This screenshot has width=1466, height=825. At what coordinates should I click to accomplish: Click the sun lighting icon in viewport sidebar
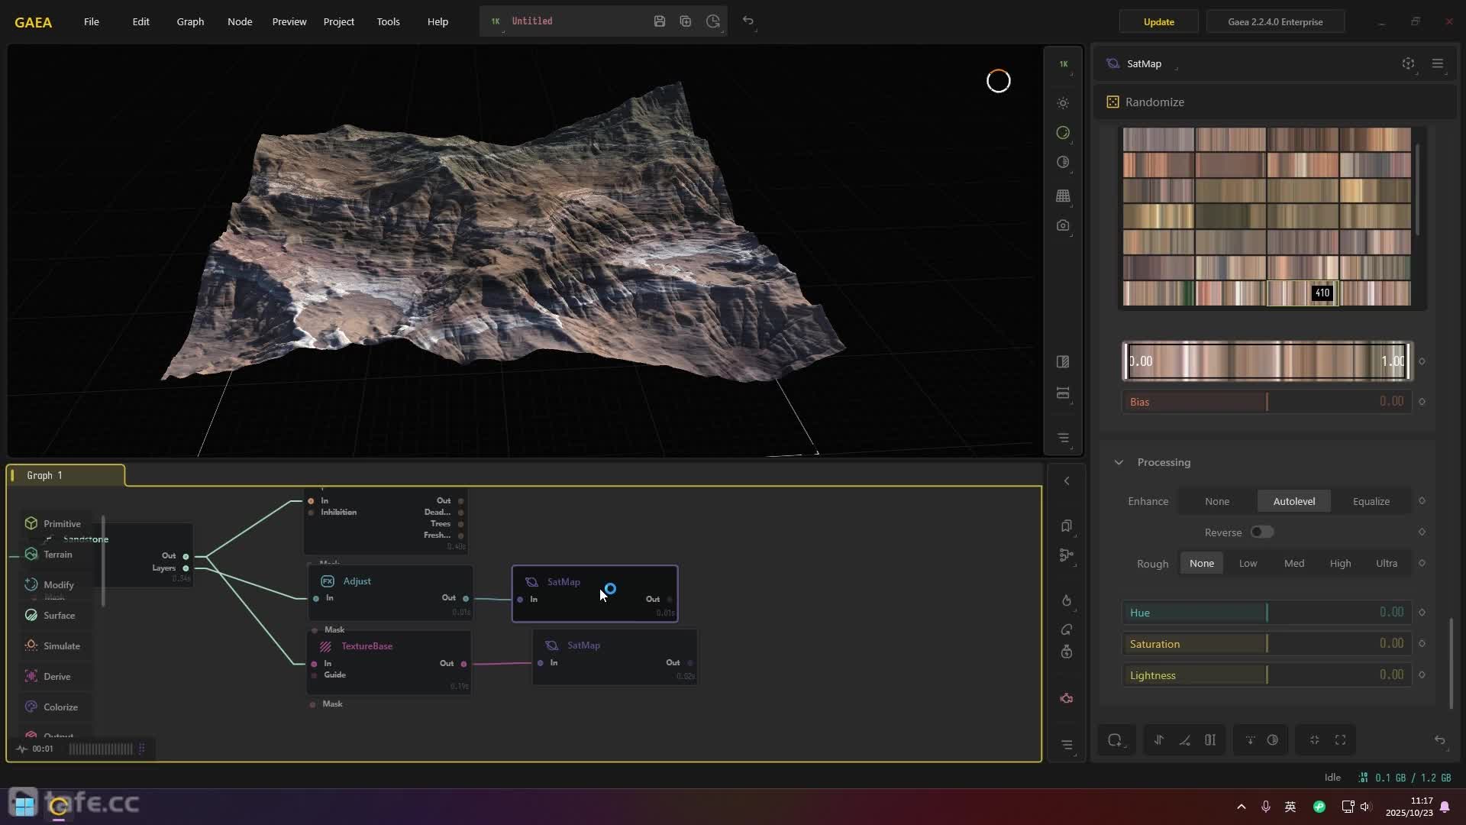coord(1063,103)
